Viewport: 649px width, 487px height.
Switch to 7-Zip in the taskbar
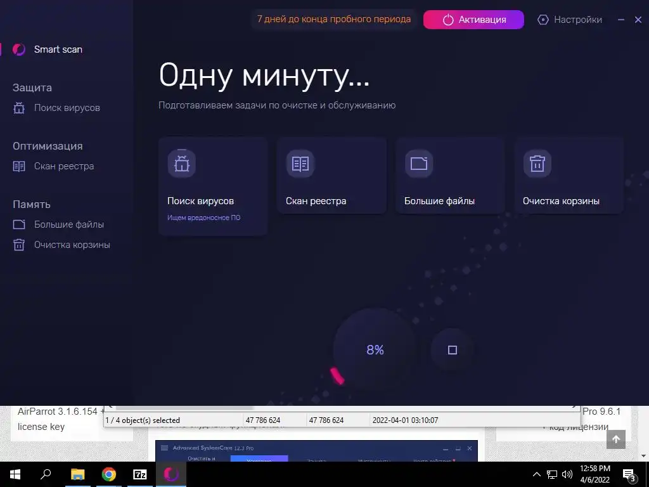click(x=140, y=474)
